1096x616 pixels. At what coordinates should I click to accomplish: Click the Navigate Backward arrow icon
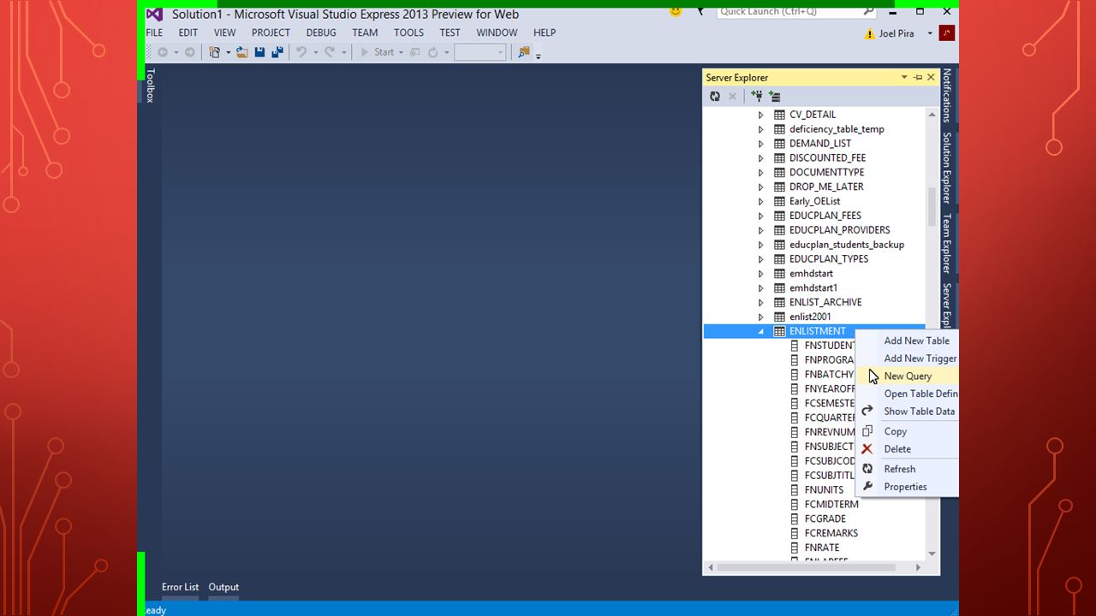tap(163, 52)
